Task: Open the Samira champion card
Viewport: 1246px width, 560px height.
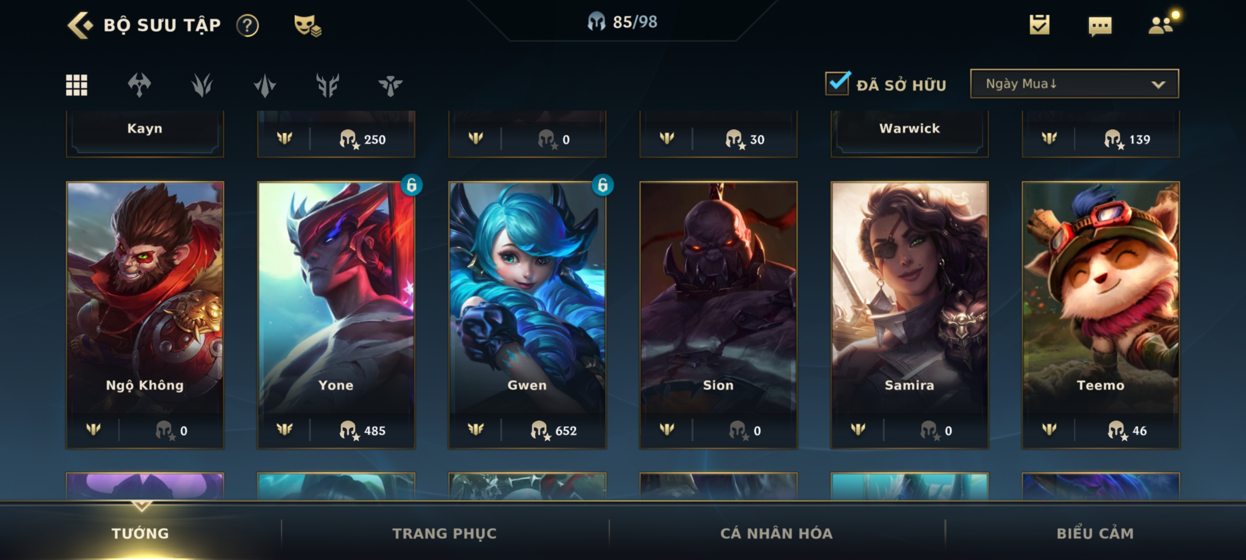Action: click(909, 315)
